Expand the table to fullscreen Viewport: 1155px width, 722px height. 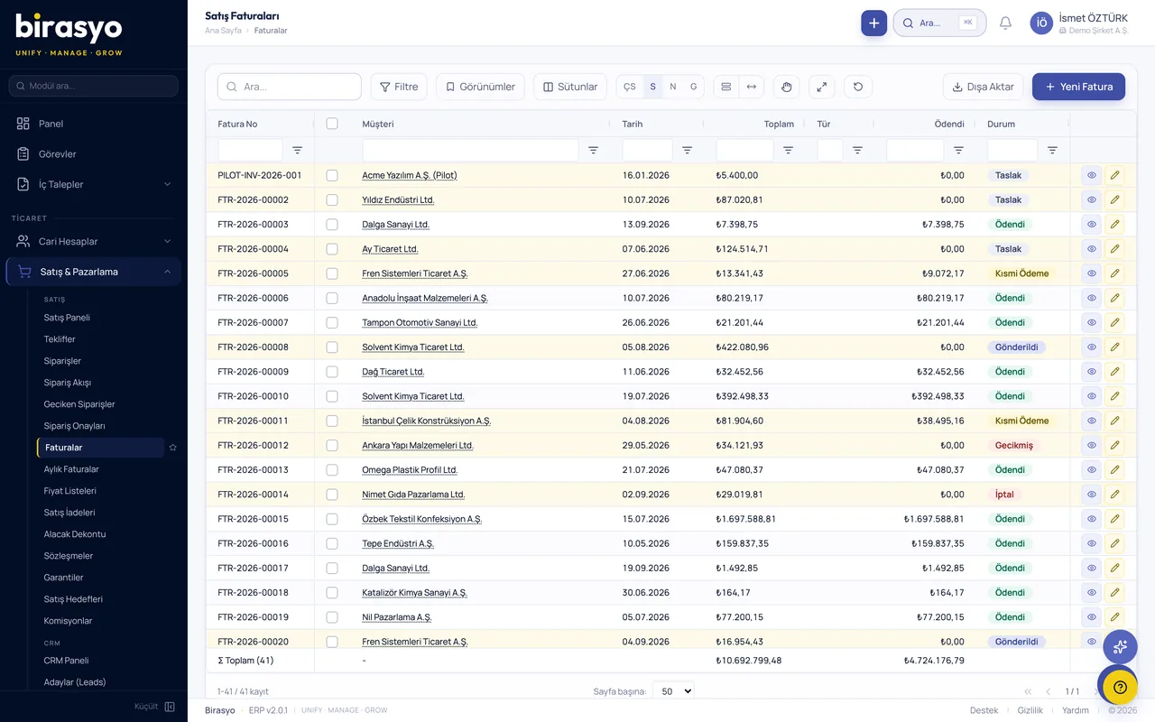pyautogui.click(x=821, y=87)
